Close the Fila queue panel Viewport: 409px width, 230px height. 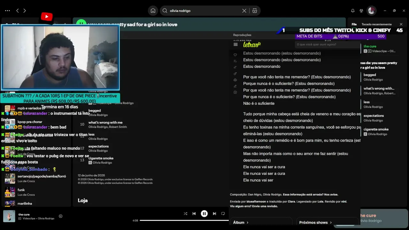pos(401,24)
